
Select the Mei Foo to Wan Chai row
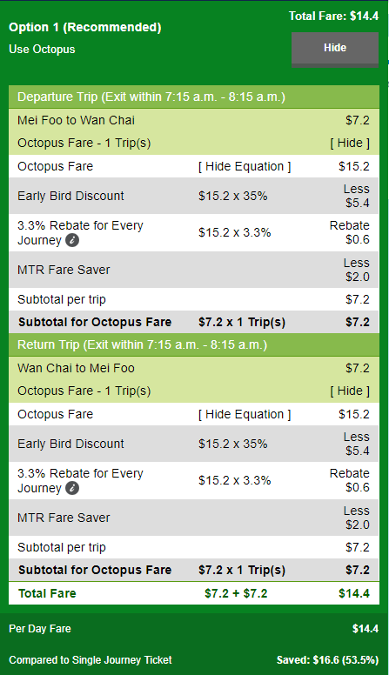(194, 120)
